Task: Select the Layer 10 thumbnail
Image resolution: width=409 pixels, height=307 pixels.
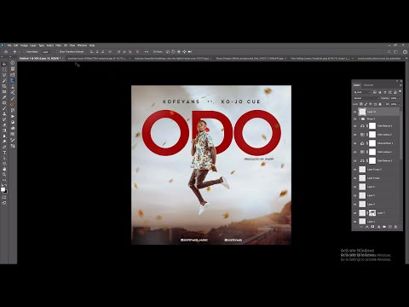Action: [x=362, y=112]
